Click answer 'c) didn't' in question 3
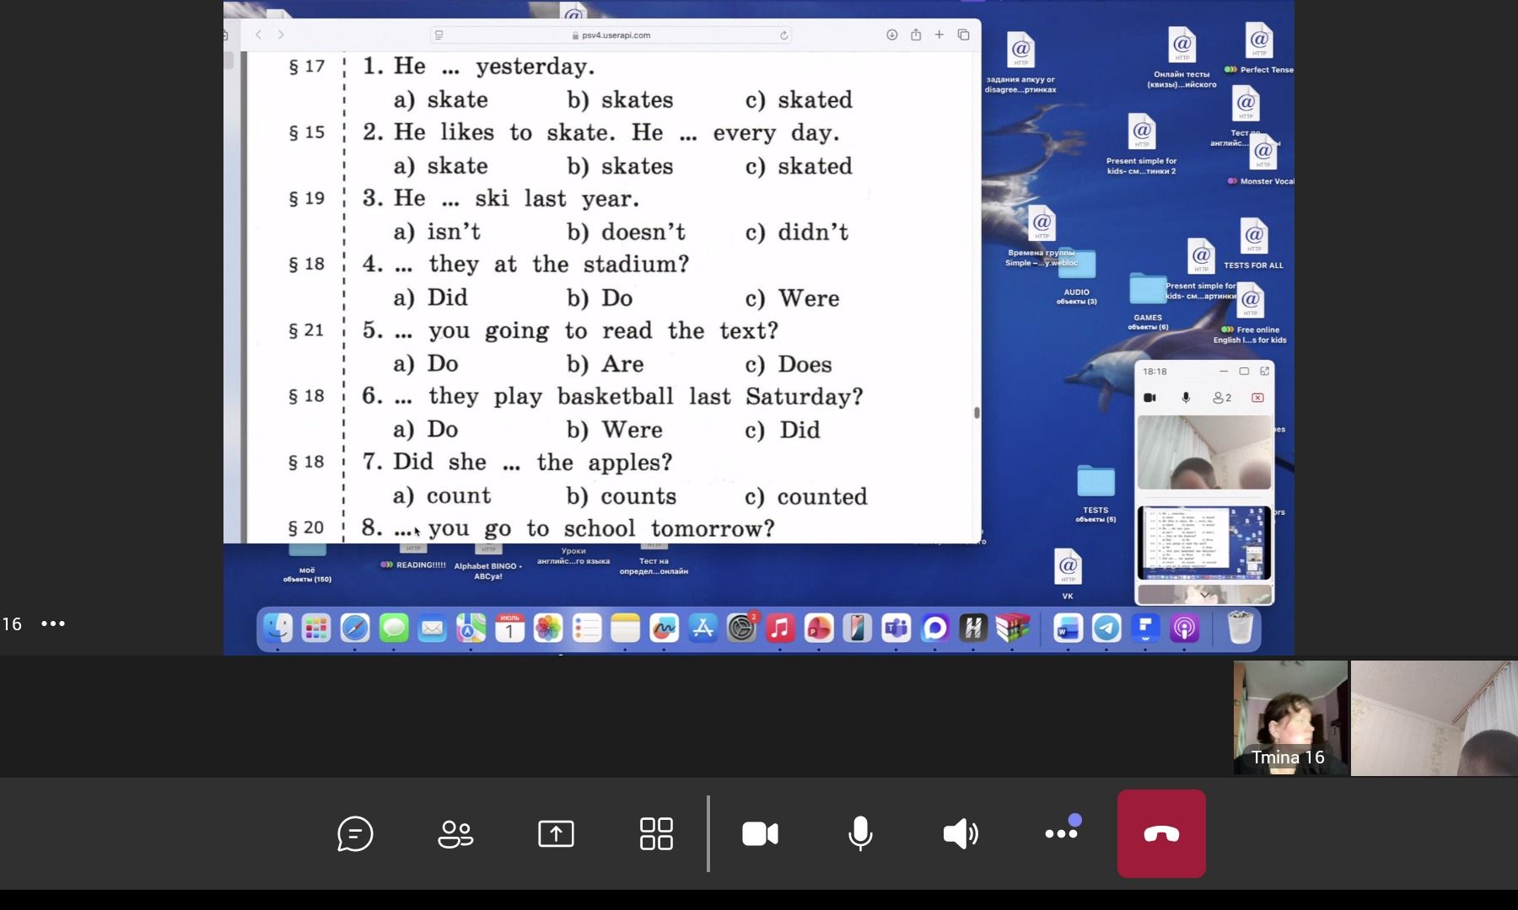This screenshot has width=1518, height=910. [797, 232]
